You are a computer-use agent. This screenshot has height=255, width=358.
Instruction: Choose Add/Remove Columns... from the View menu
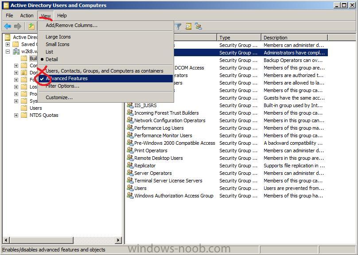pyautogui.click(x=71, y=25)
